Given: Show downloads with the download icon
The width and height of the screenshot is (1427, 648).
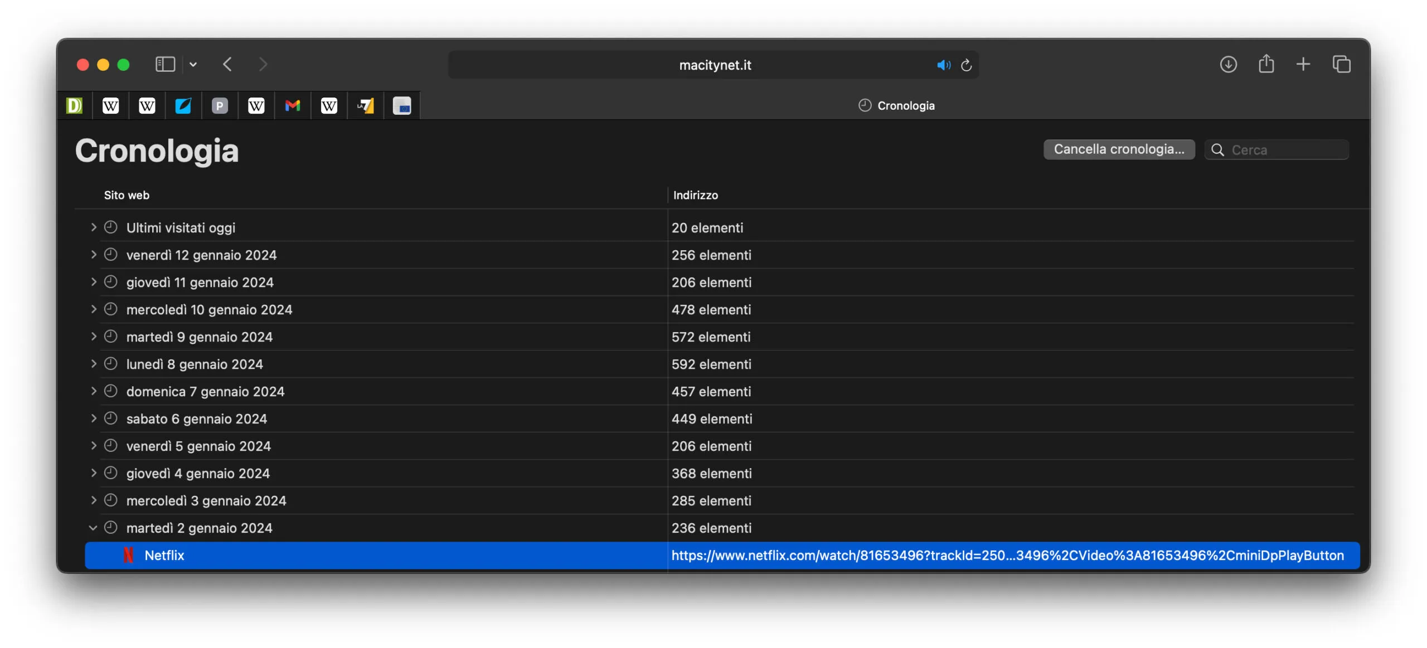Looking at the screenshot, I should pos(1228,65).
